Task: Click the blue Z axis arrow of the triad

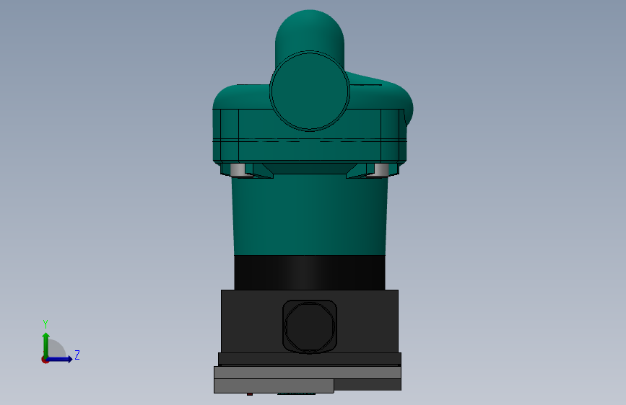Action: tap(60, 359)
